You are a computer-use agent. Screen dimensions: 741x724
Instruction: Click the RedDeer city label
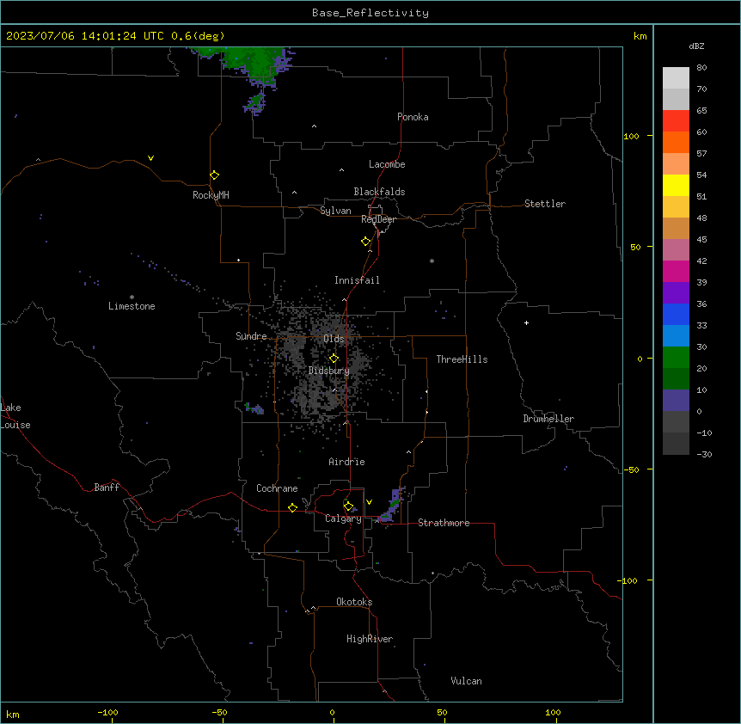pyautogui.click(x=378, y=219)
